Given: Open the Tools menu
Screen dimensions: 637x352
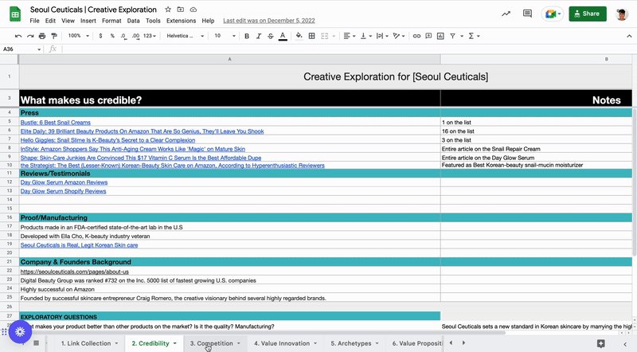Looking at the screenshot, I should (x=153, y=21).
